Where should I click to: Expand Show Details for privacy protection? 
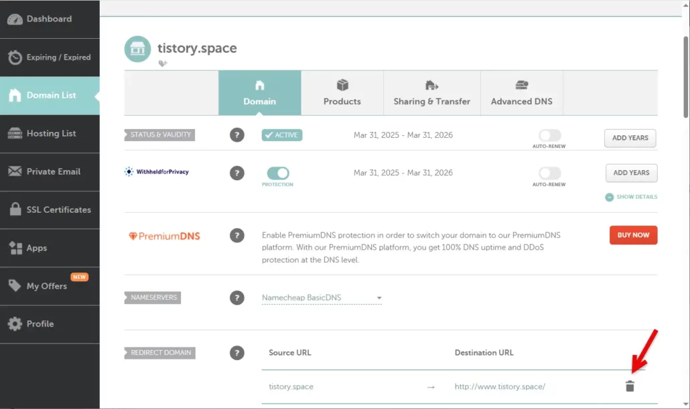631,197
